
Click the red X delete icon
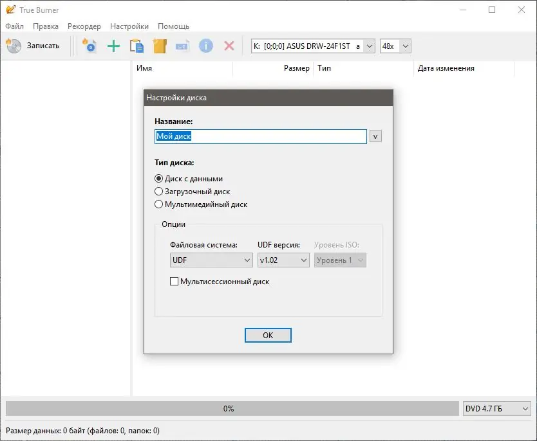[x=229, y=46]
